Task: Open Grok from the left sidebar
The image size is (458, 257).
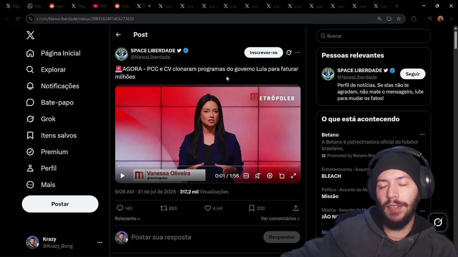Action: pos(41,119)
